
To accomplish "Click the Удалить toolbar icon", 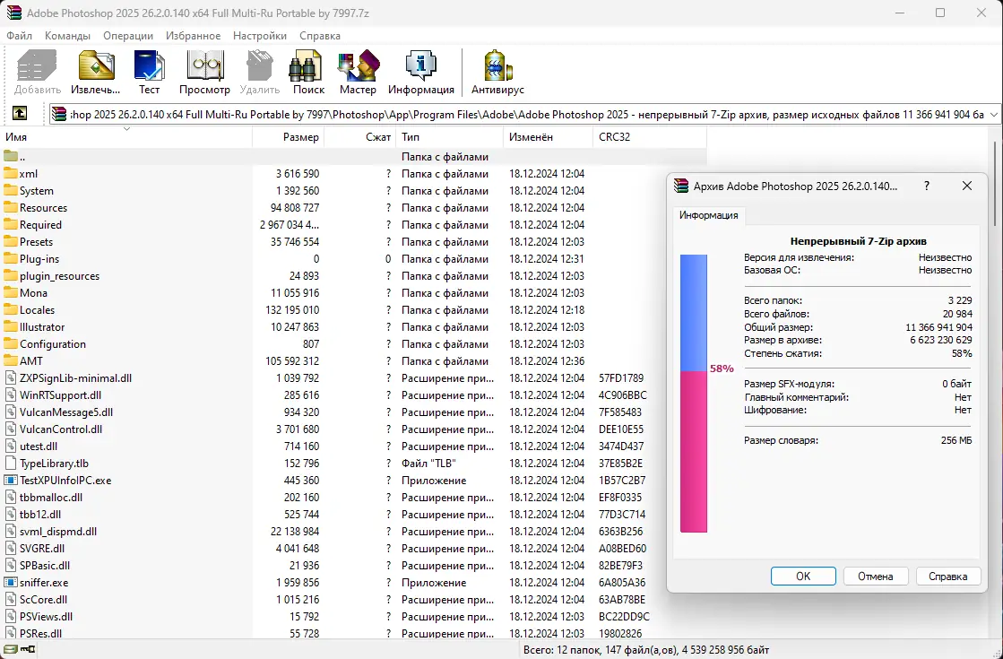I will pyautogui.click(x=260, y=65).
